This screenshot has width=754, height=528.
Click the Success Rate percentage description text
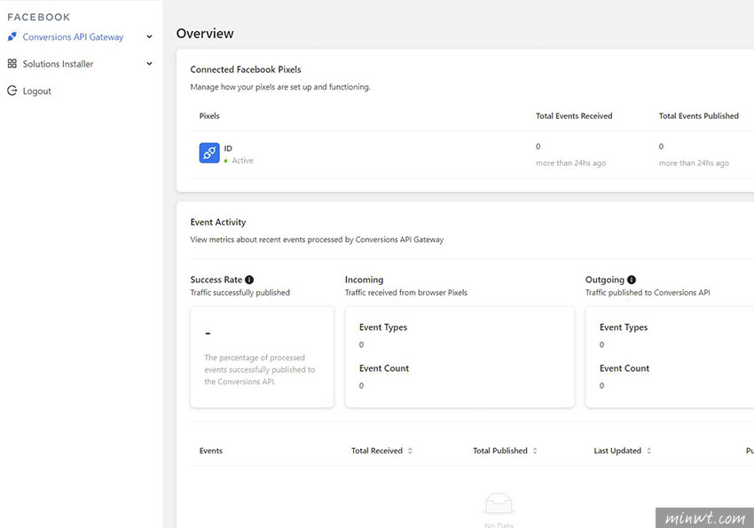click(x=260, y=369)
